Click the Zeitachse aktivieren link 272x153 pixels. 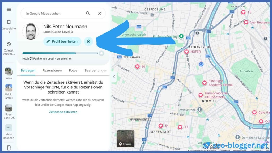click(63, 112)
